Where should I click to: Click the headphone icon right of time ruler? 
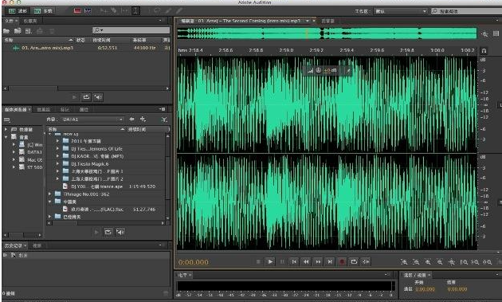click(x=484, y=51)
